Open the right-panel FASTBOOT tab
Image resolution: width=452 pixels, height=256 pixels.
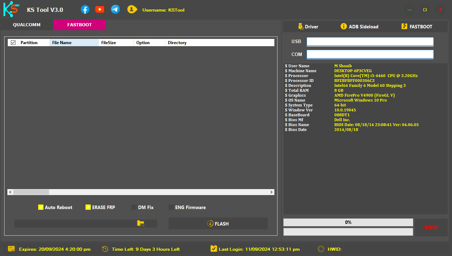click(x=417, y=27)
